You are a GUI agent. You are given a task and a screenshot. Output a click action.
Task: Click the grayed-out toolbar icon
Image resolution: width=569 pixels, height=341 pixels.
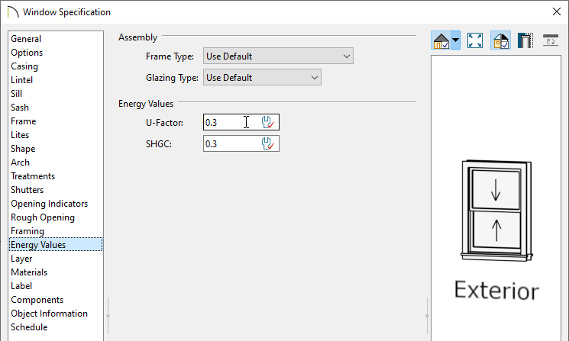tap(551, 40)
